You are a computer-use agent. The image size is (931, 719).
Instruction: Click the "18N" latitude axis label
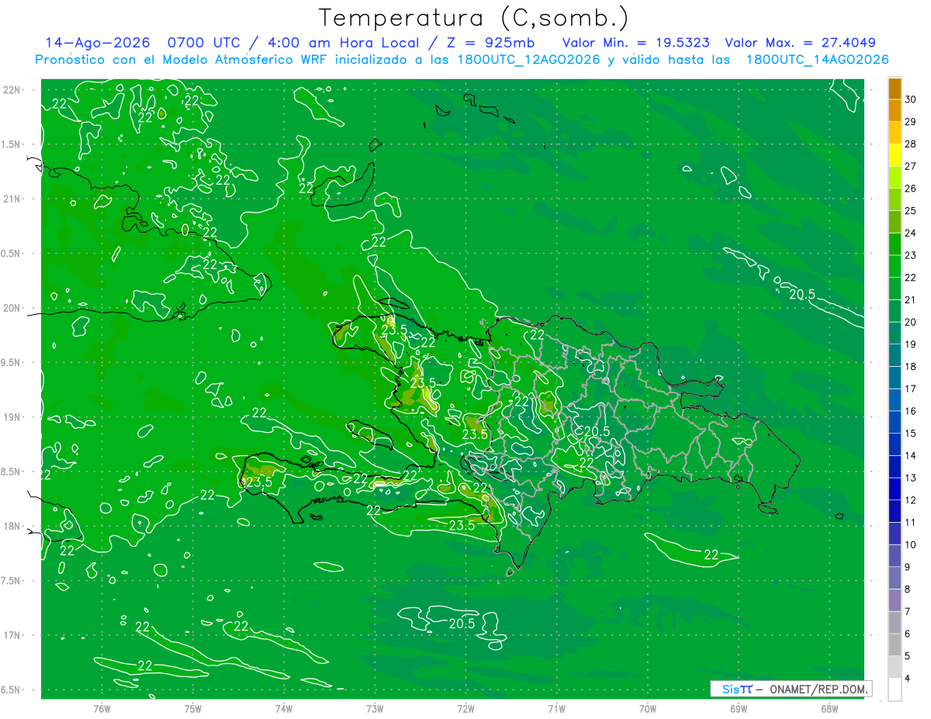[x=11, y=526]
